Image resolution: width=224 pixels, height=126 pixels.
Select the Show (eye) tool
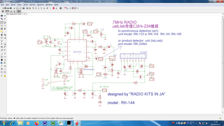coord(5,16)
